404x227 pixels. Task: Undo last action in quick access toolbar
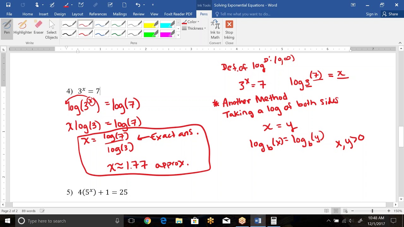pyautogui.click(x=138, y=5)
